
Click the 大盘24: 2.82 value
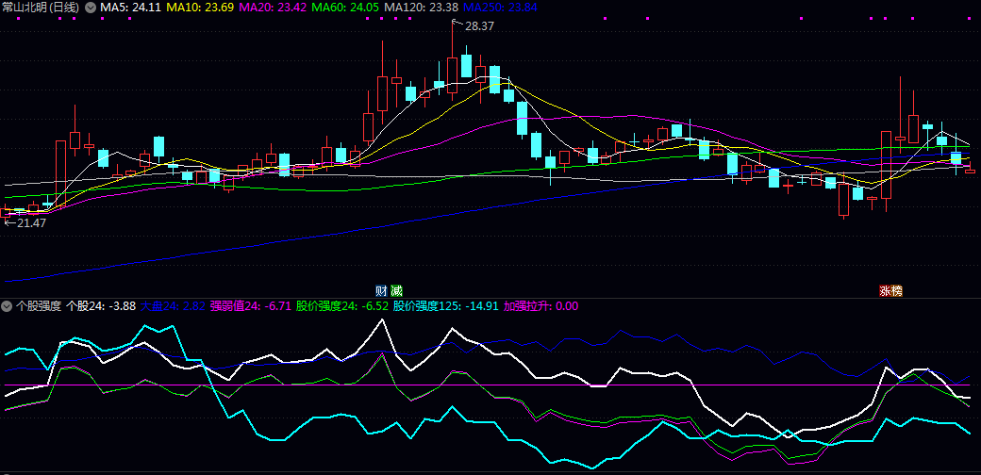pyautogui.click(x=173, y=306)
